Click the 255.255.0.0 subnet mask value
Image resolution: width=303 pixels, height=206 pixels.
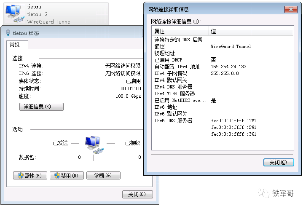pyautogui.click(x=225, y=73)
